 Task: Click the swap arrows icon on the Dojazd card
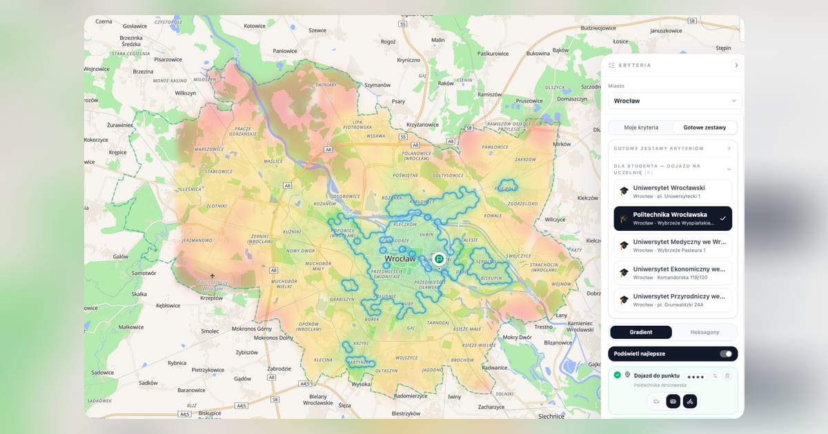(x=716, y=375)
